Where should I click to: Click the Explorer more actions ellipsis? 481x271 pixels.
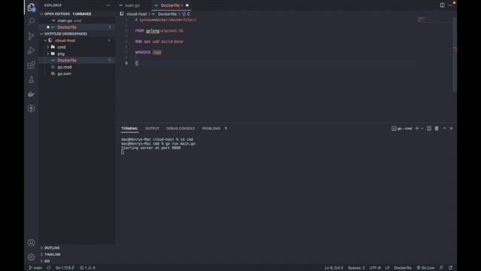pyautogui.click(x=108, y=5)
